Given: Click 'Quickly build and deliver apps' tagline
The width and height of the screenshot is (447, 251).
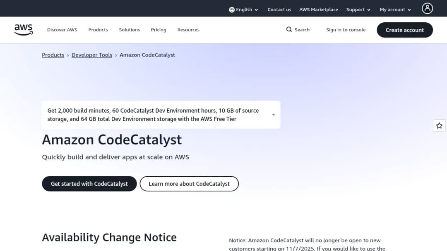Looking at the screenshot, I should (115, 157).
